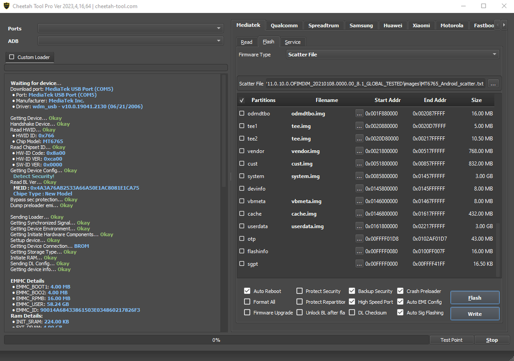Check the system partition checkbox

242,176
